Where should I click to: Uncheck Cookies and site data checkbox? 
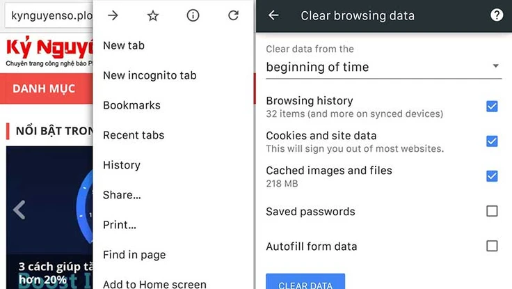pyautogui.click(x=492, y=141)
